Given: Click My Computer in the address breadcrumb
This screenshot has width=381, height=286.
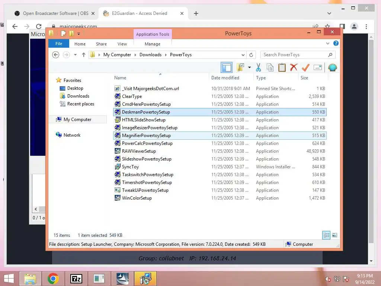Looking at the screenshot, I should tap(117, 55).
